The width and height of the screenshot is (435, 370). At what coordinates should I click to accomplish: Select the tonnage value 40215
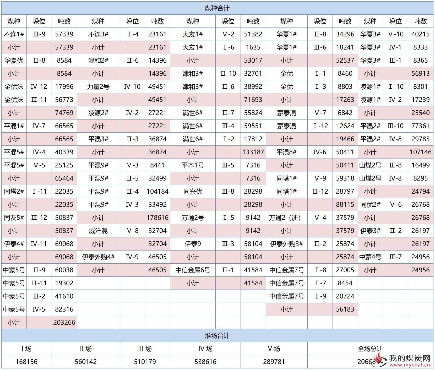tap(421, 34)
